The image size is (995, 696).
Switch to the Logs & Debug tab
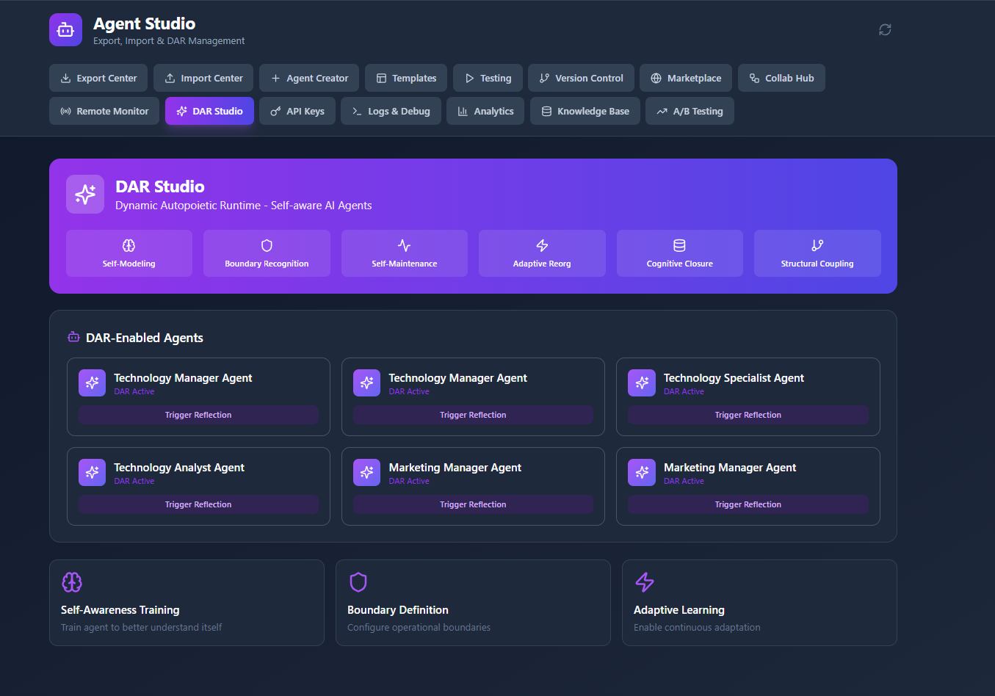(391, 111)
